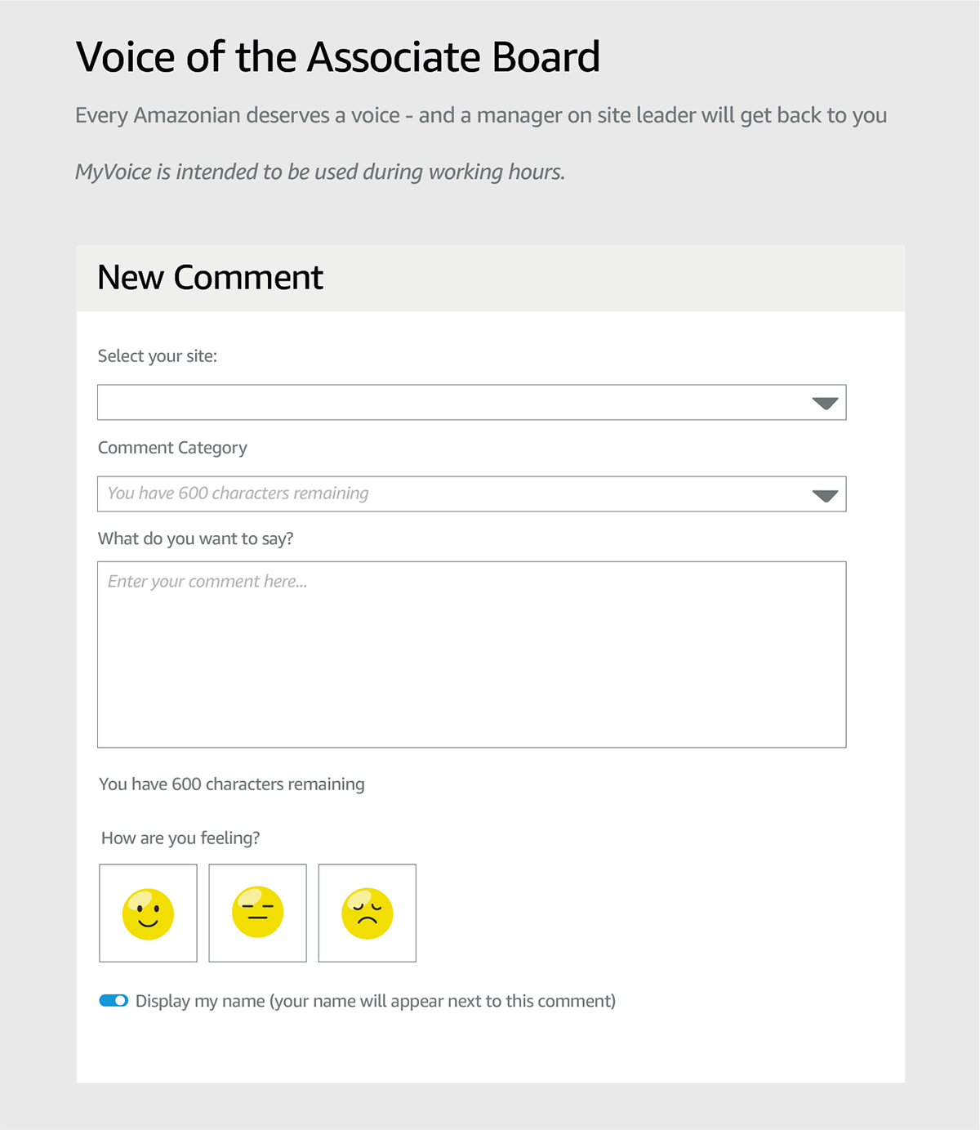Click the MyVoice working hours notice

320,172
